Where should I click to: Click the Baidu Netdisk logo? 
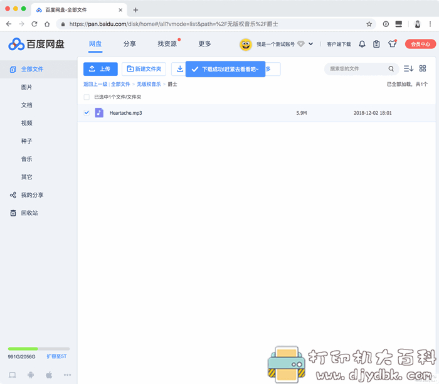click(x=36, y=44)
